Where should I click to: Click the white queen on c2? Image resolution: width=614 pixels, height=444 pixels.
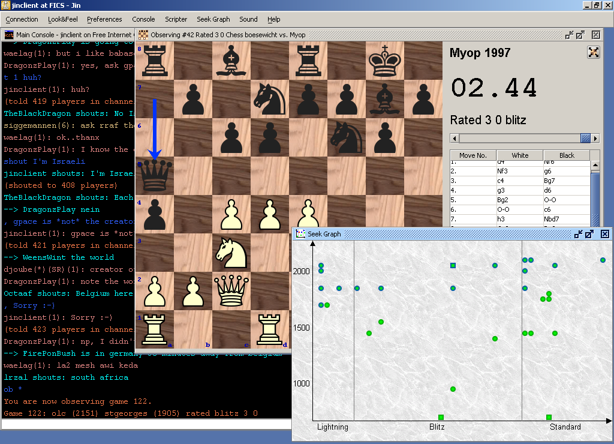(x=231, y=291)
